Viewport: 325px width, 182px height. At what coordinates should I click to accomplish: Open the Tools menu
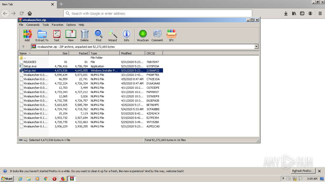[x=46, y=25]
